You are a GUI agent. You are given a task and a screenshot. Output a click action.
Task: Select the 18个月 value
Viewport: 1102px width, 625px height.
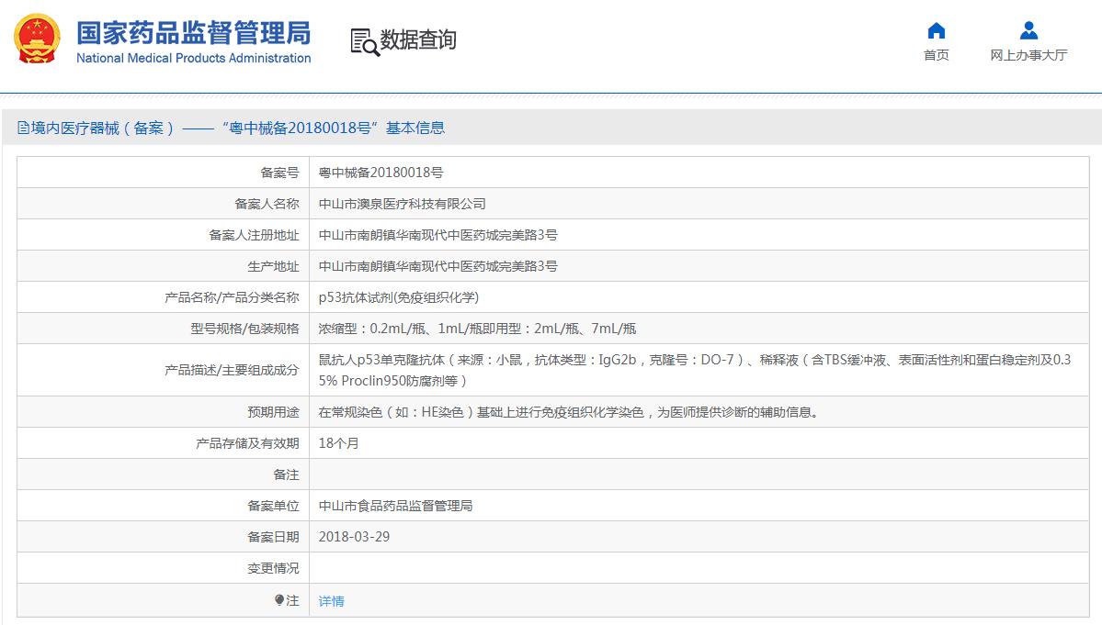click(x=339, y=443)
